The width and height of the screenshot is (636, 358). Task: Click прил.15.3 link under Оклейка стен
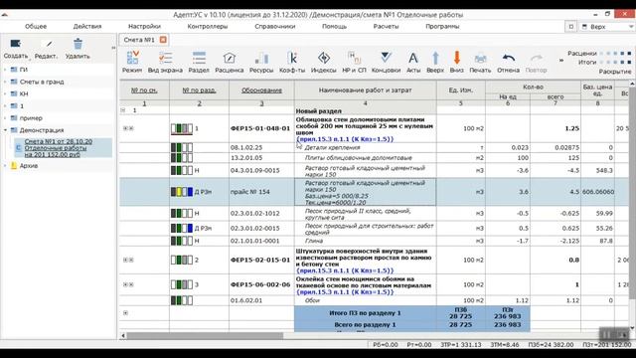coord(345,292)
